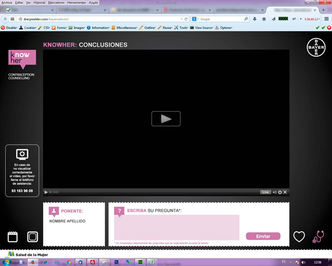332x266 pixels.
Task: Click the FileZilla taskbar icon
Action: [92, 262]
